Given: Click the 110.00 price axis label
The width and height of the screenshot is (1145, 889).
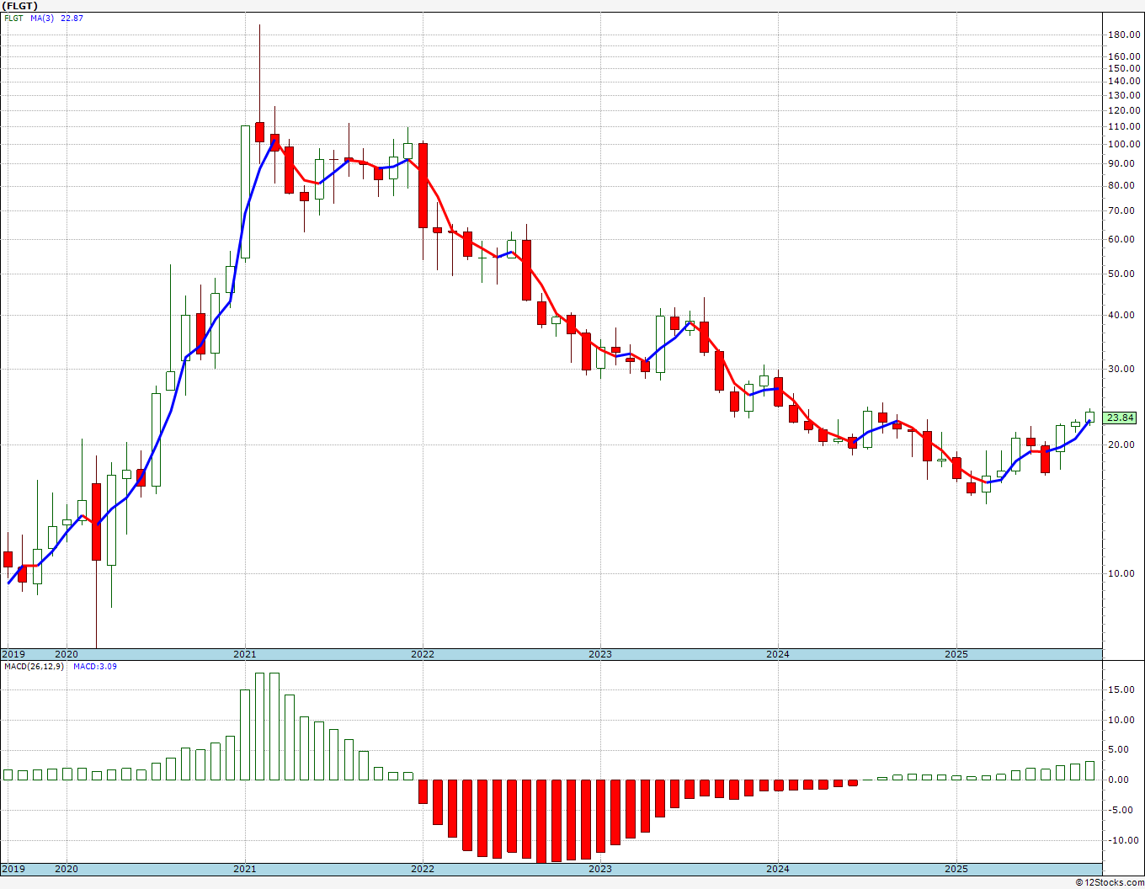Looking at the screenshot, I should pos(1125,126).
